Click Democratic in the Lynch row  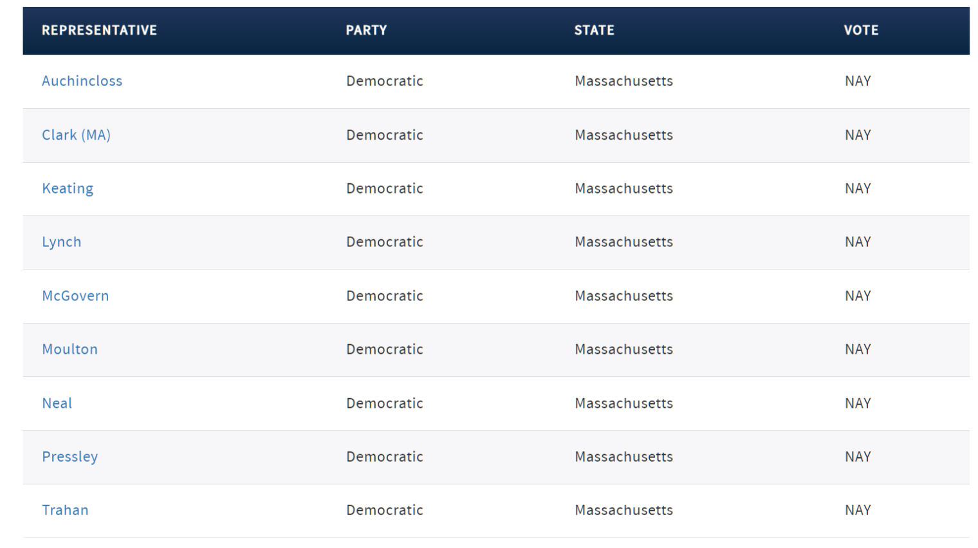coord(384,242)
